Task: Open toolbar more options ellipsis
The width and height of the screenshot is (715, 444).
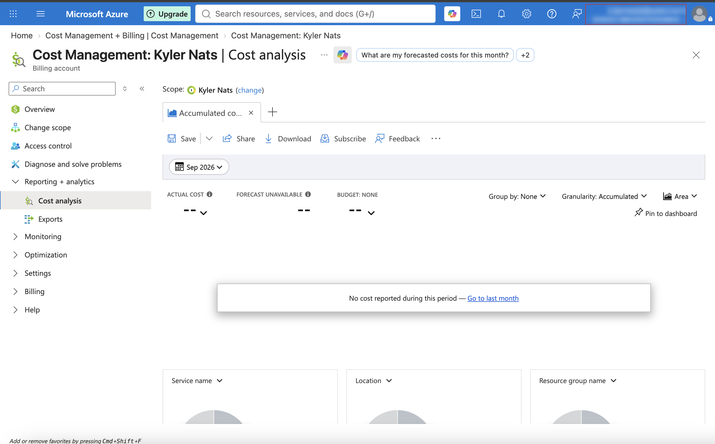Action: pyautogui.click(x=436, y=138)
